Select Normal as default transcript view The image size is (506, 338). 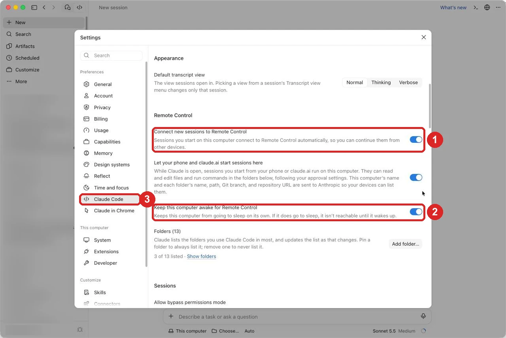pos(355,82)
